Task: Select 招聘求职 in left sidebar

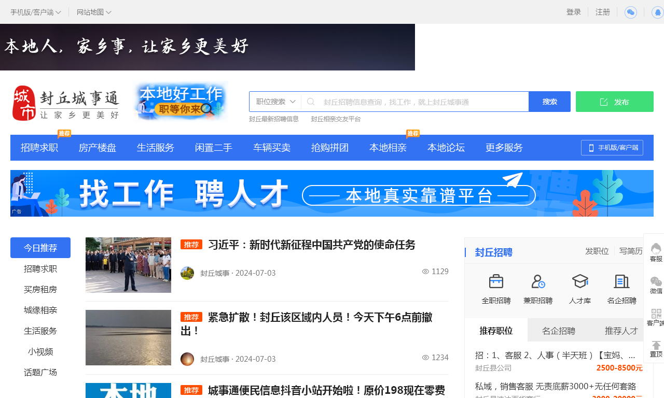Action: pyautogui.click(x=40, y=268)
